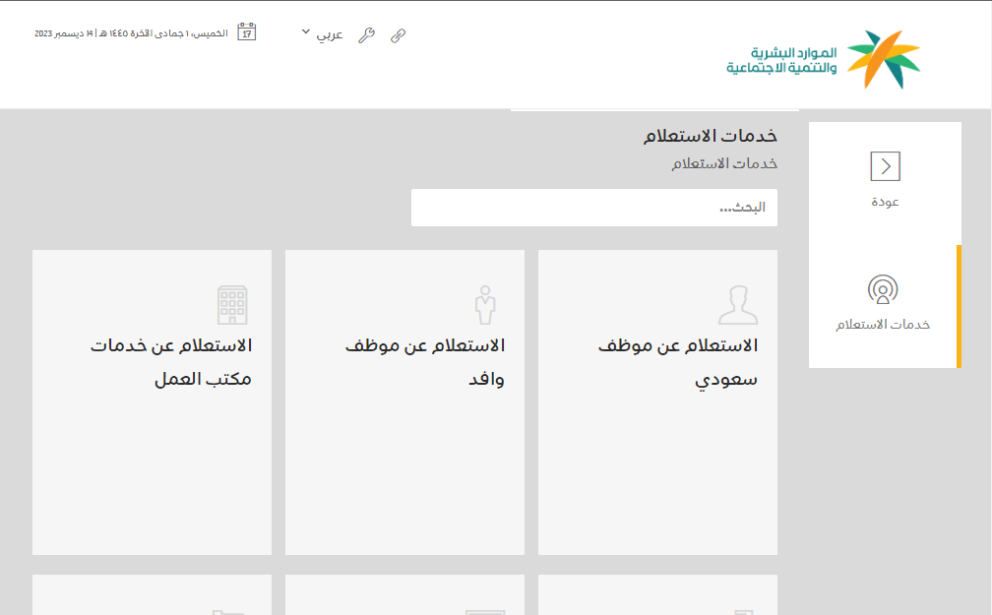This screenshot has height=615, width=992.
Task: Click the calendar date icon
Action: [x=247, y=32]
